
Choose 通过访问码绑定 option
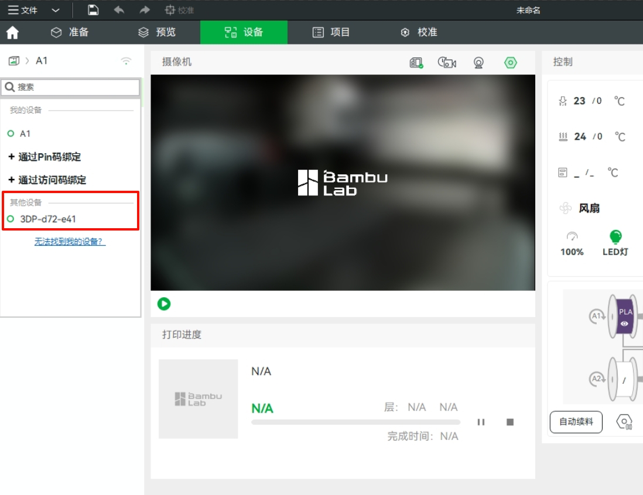click(x=47, y=180)
